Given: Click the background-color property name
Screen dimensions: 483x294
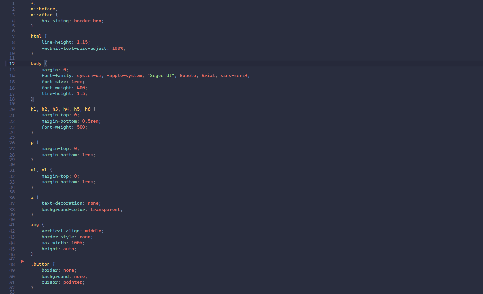Looking at the screenshot, I should pos(63,210).
